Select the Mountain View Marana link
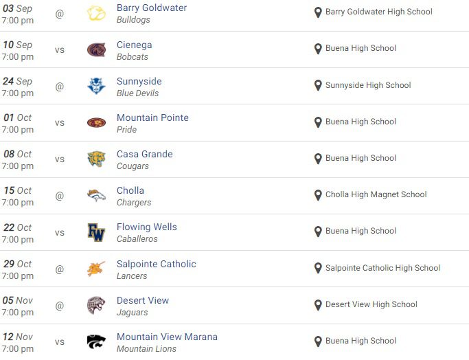 [x=167, y=337]
